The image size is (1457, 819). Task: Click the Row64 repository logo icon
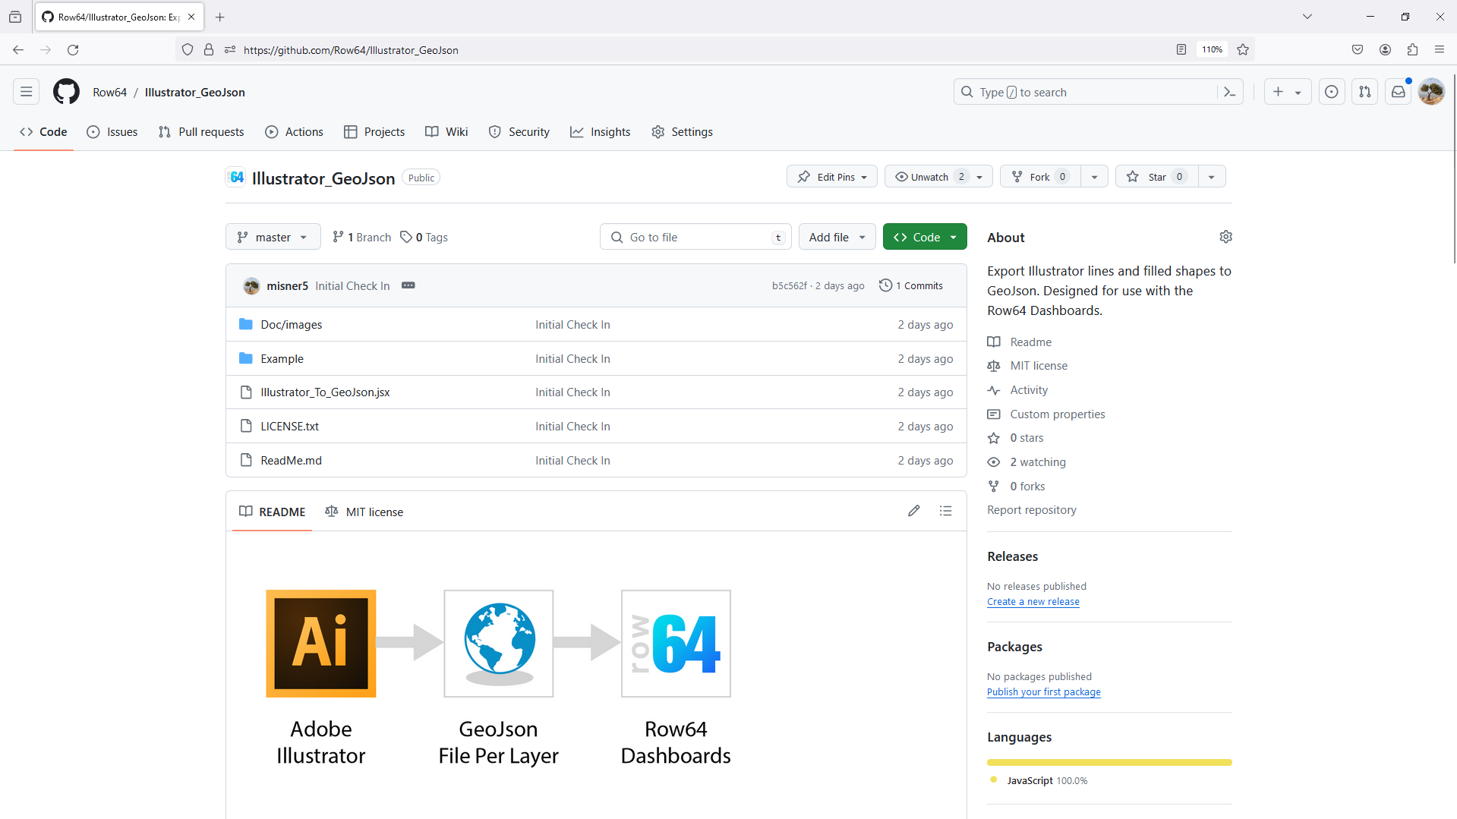(236, 177)
